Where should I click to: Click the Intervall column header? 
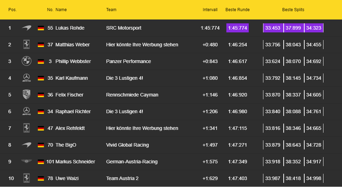click(210, 10)
